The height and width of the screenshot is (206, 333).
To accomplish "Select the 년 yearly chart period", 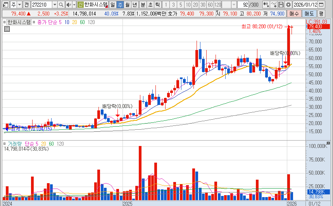I will [135, 5].
